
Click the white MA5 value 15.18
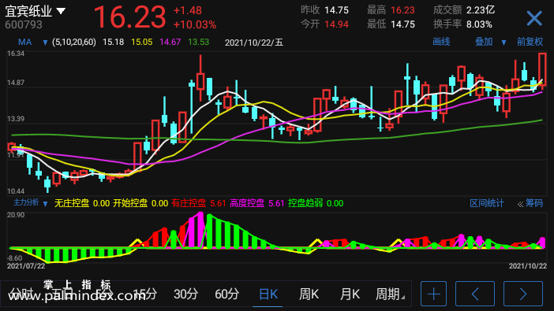(114, 43)
